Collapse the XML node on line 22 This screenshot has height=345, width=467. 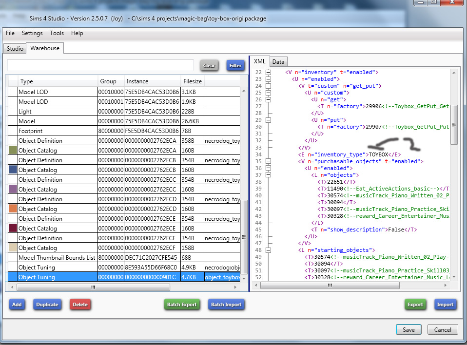point(268,72)
